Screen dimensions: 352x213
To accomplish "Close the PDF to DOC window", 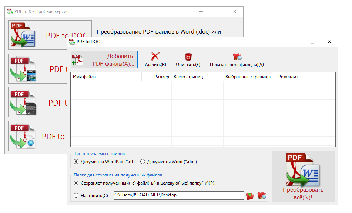I will [329, 42].
